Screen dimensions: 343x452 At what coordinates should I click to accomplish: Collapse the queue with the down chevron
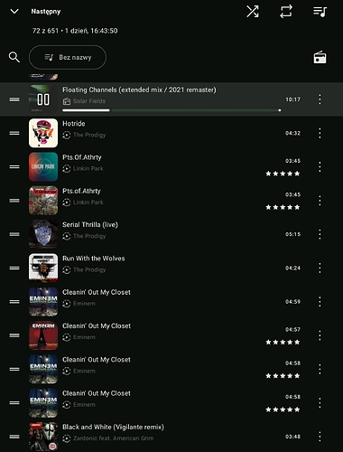point(14,12)
